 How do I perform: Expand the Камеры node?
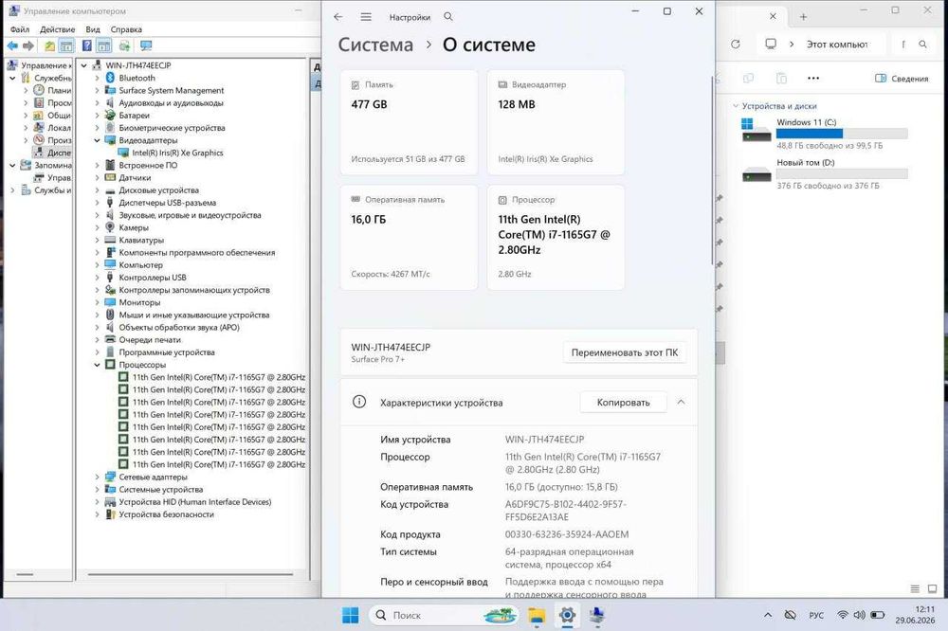[x=97, y=227]
